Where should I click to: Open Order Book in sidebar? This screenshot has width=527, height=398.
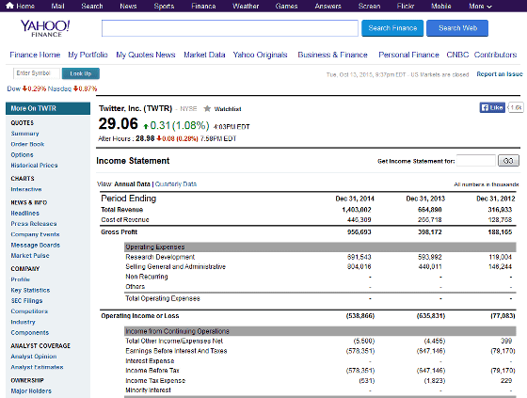click(27, 144)
